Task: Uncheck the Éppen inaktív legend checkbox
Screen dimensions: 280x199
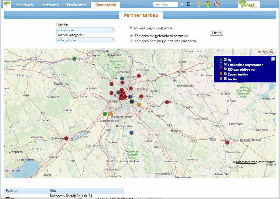Action: pyautogui.click(x=225, y=74)
